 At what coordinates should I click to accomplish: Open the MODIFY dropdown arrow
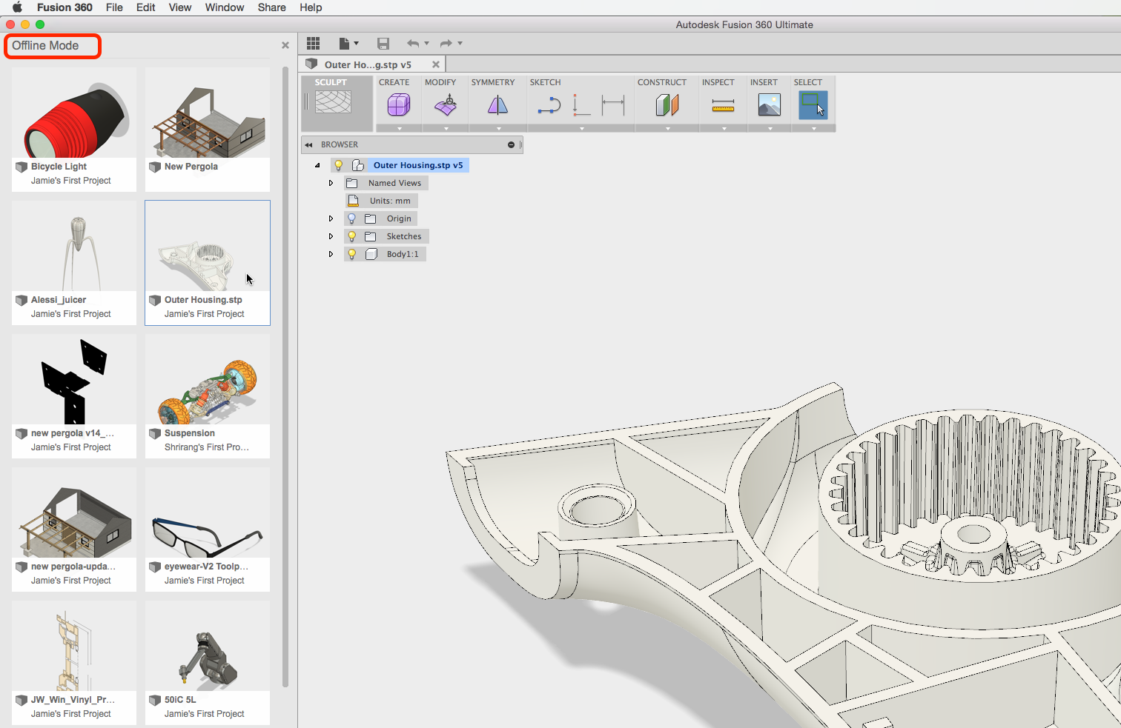[446, 128]
